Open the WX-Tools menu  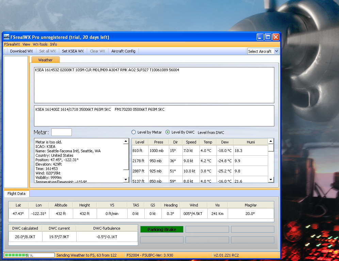coord(40,44)
